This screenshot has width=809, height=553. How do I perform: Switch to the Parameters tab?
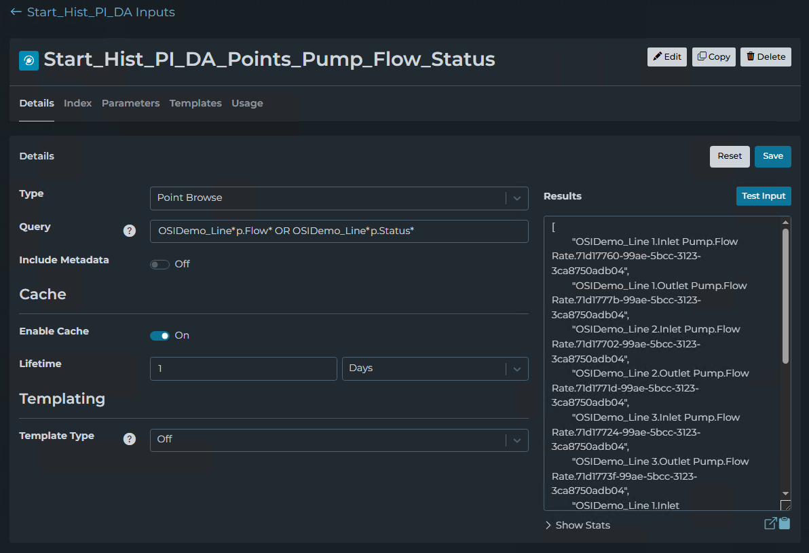130,103
